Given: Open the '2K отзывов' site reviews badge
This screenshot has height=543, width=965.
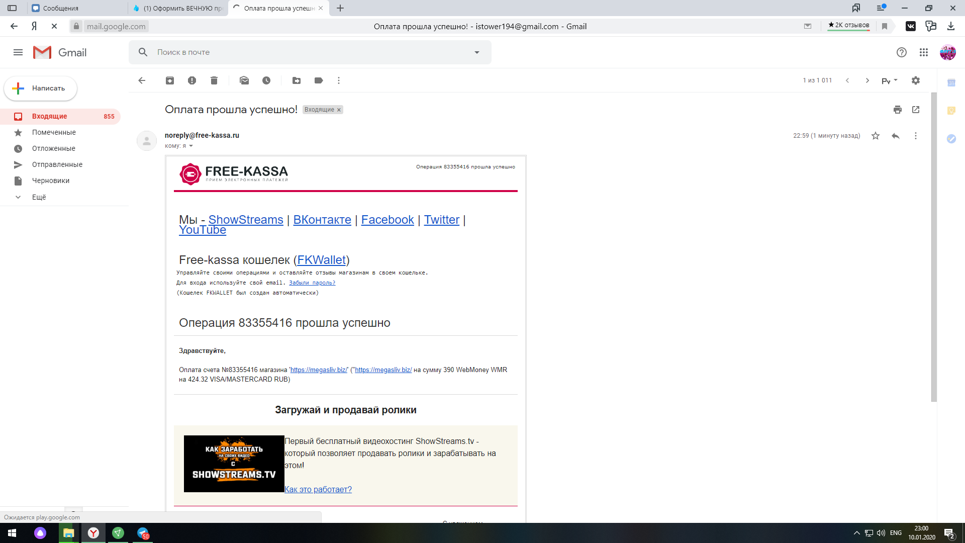Looking at the screenshot, I should point(848,25).
